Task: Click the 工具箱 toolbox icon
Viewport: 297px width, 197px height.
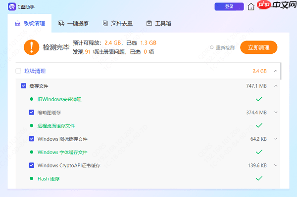Action: 149,23
